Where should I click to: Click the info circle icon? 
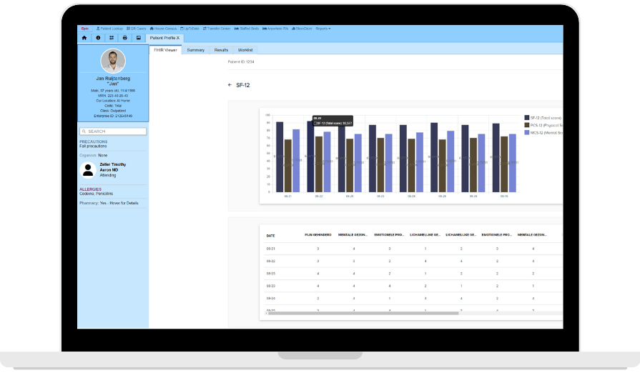pos(98,37)
